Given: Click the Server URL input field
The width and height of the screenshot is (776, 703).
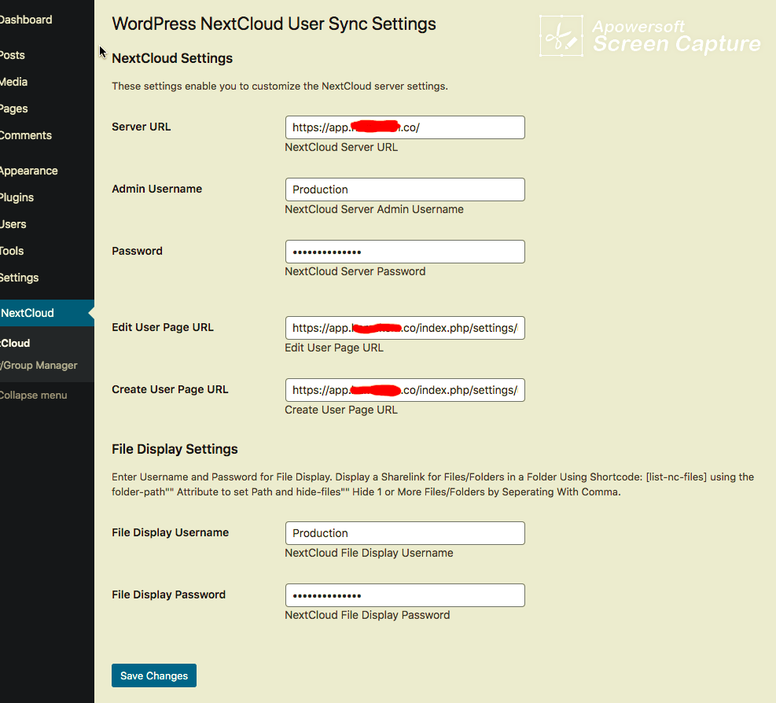Looking at the screenshot, I should [405, 127].
